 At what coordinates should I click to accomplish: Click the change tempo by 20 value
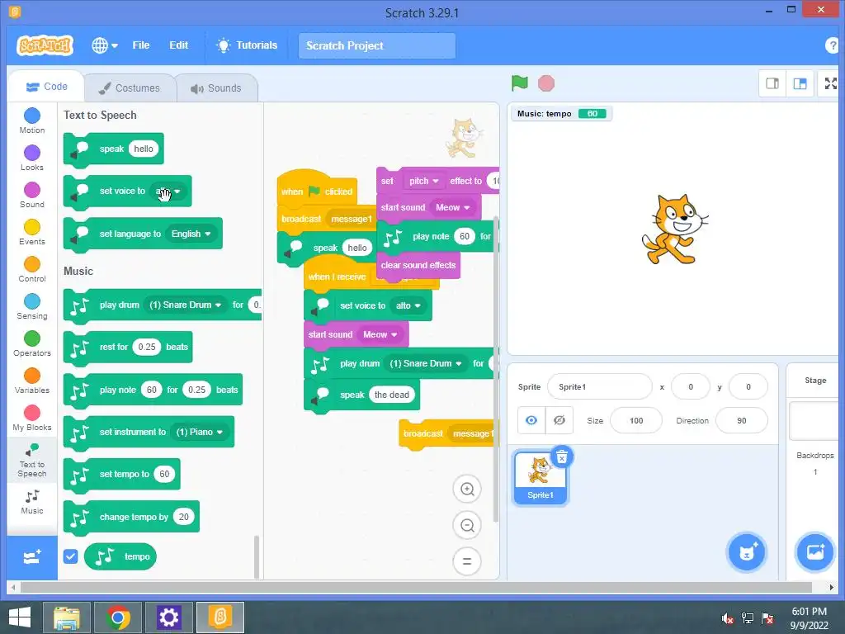(x=184, y=517)
